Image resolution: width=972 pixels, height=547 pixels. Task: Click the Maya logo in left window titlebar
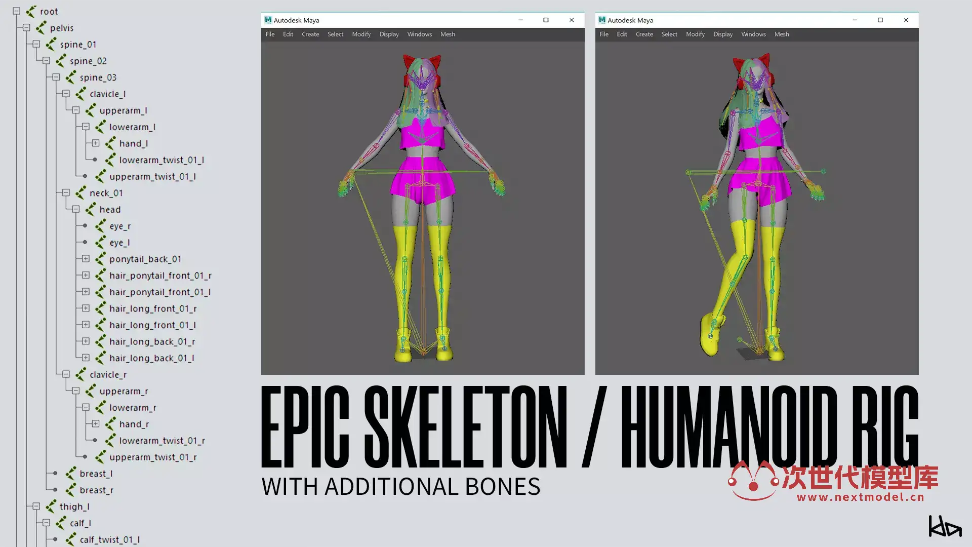[x=268, y=20]
